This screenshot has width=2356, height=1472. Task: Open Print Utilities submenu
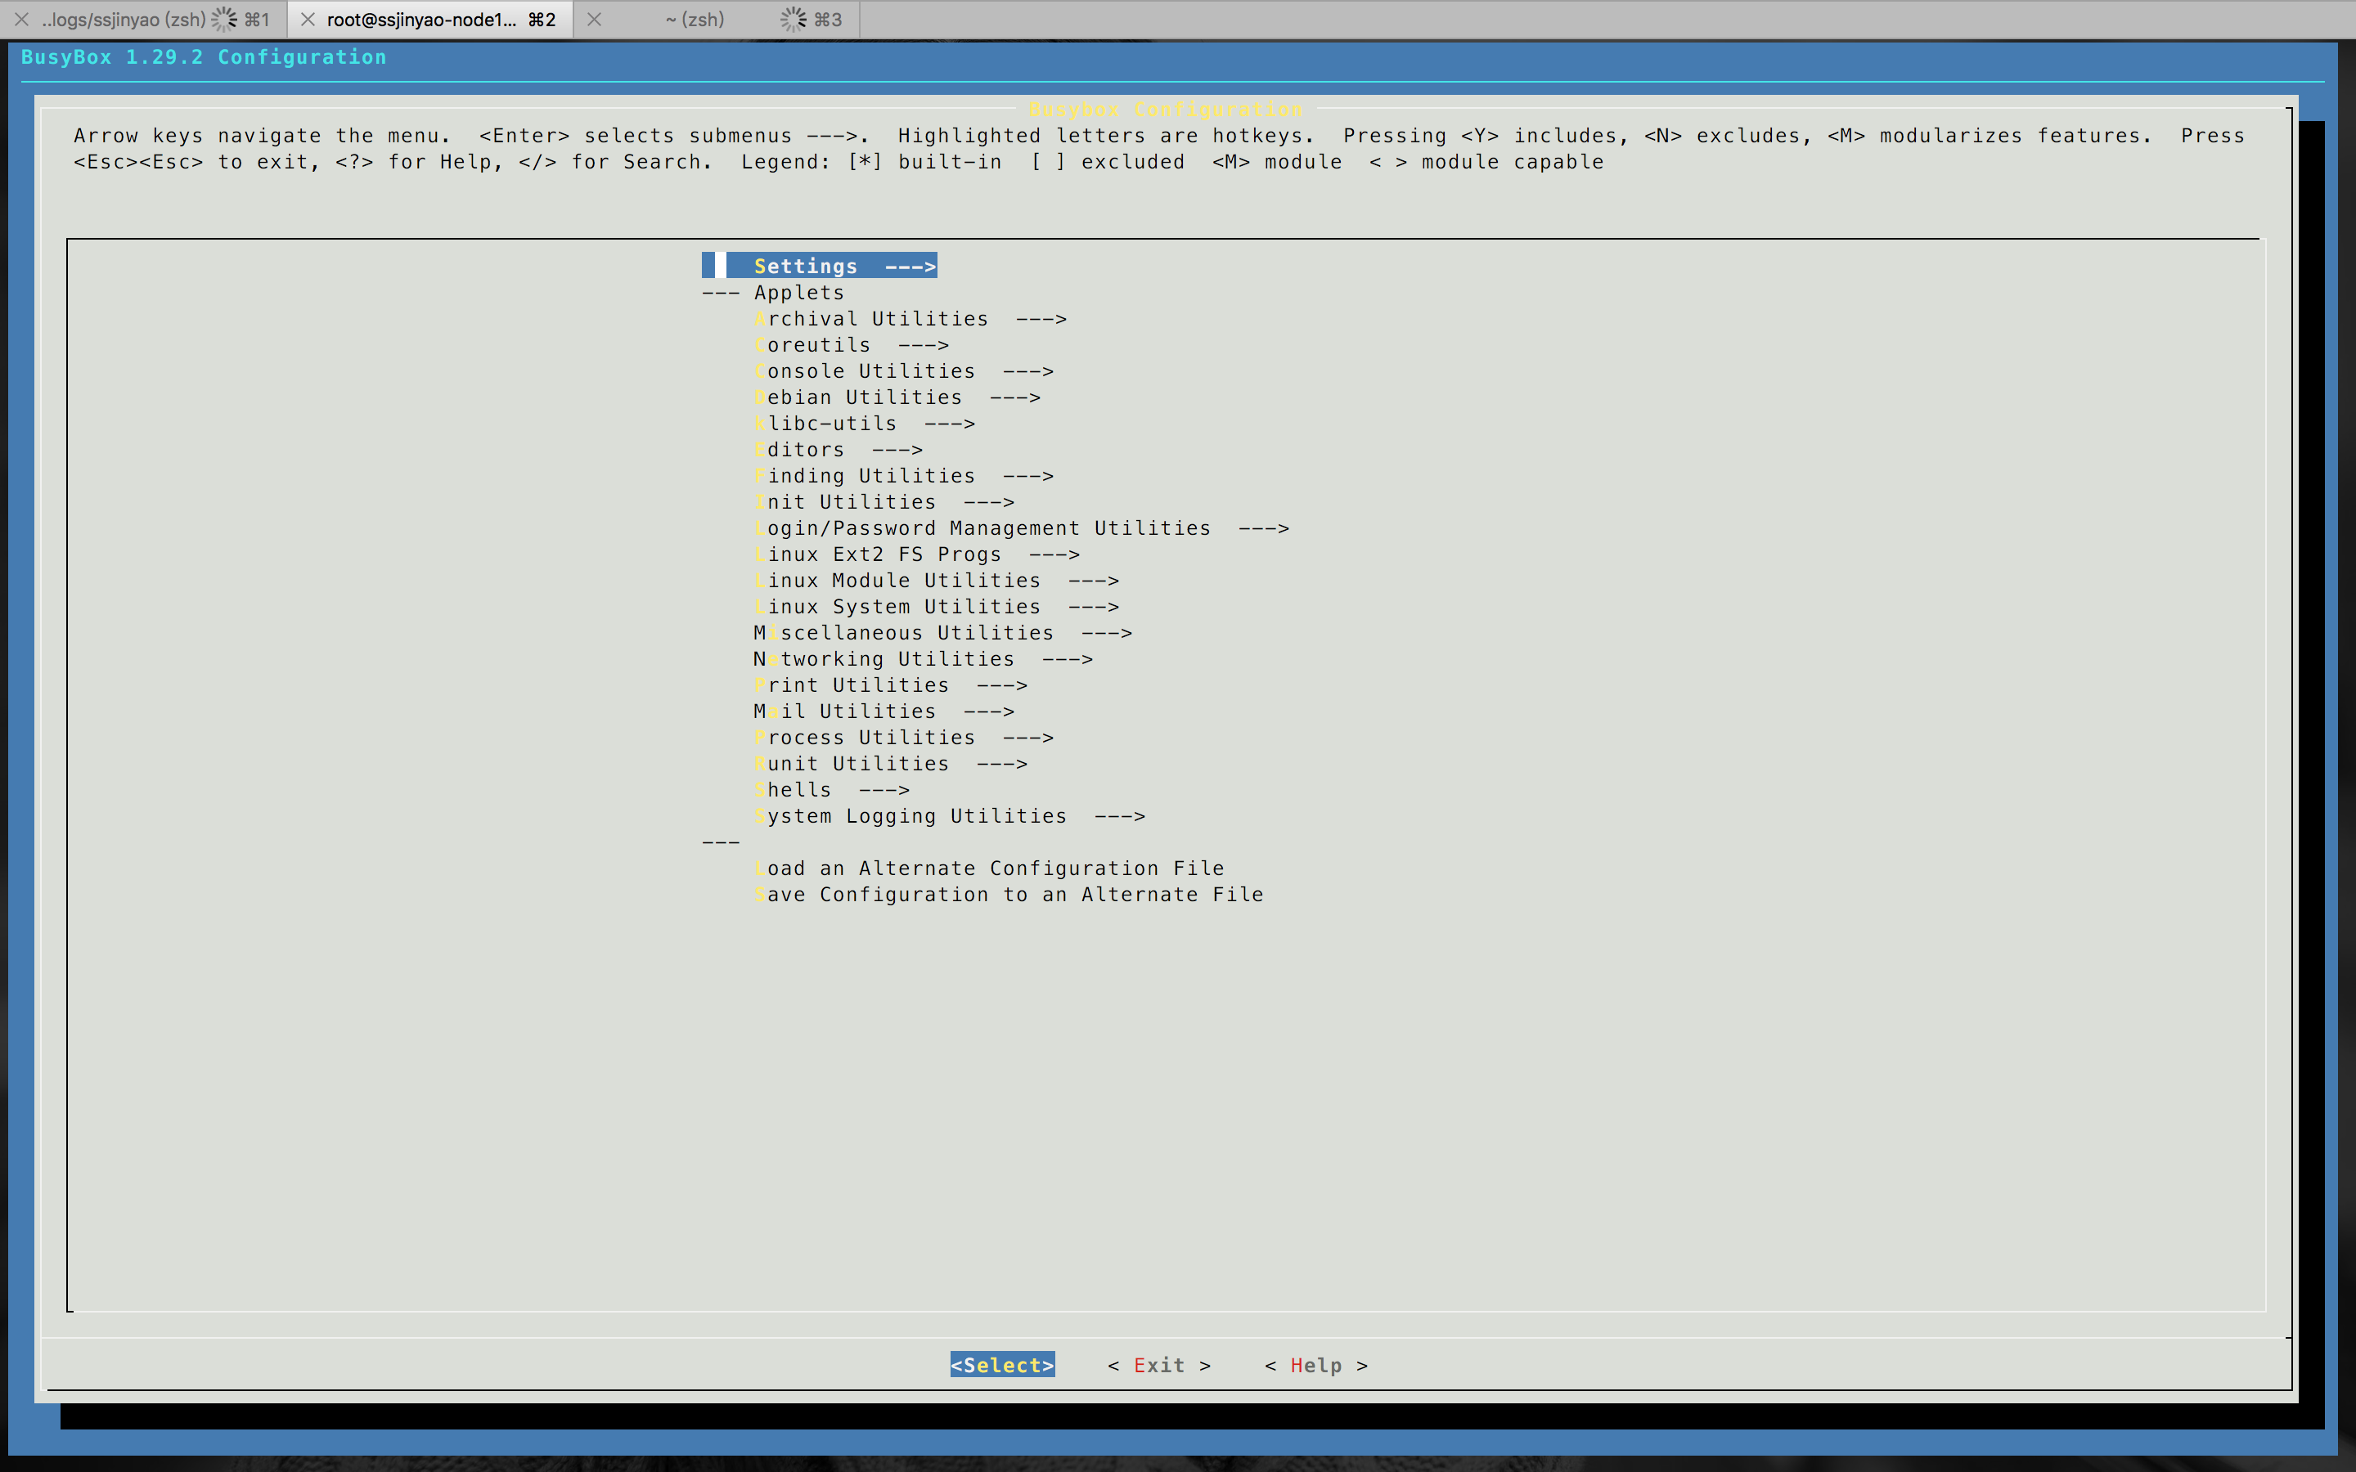coord(891,685)
